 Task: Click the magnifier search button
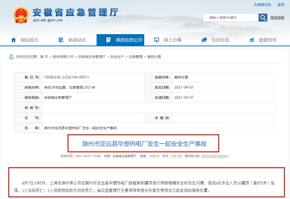(263, 18)
